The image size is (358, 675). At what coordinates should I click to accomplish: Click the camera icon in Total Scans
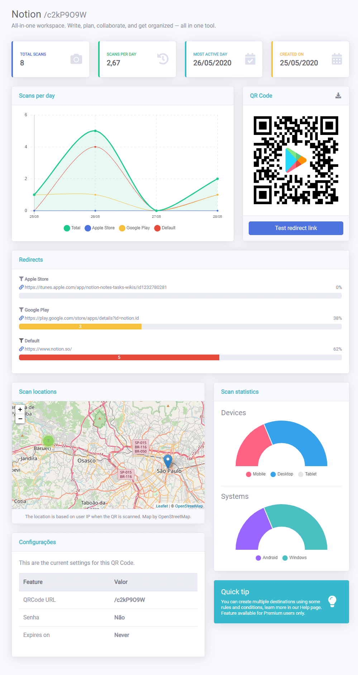click(76, 59)
